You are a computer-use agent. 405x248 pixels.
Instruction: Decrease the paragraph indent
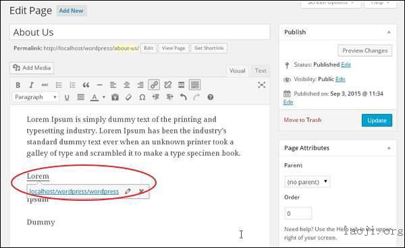(156, 98)
